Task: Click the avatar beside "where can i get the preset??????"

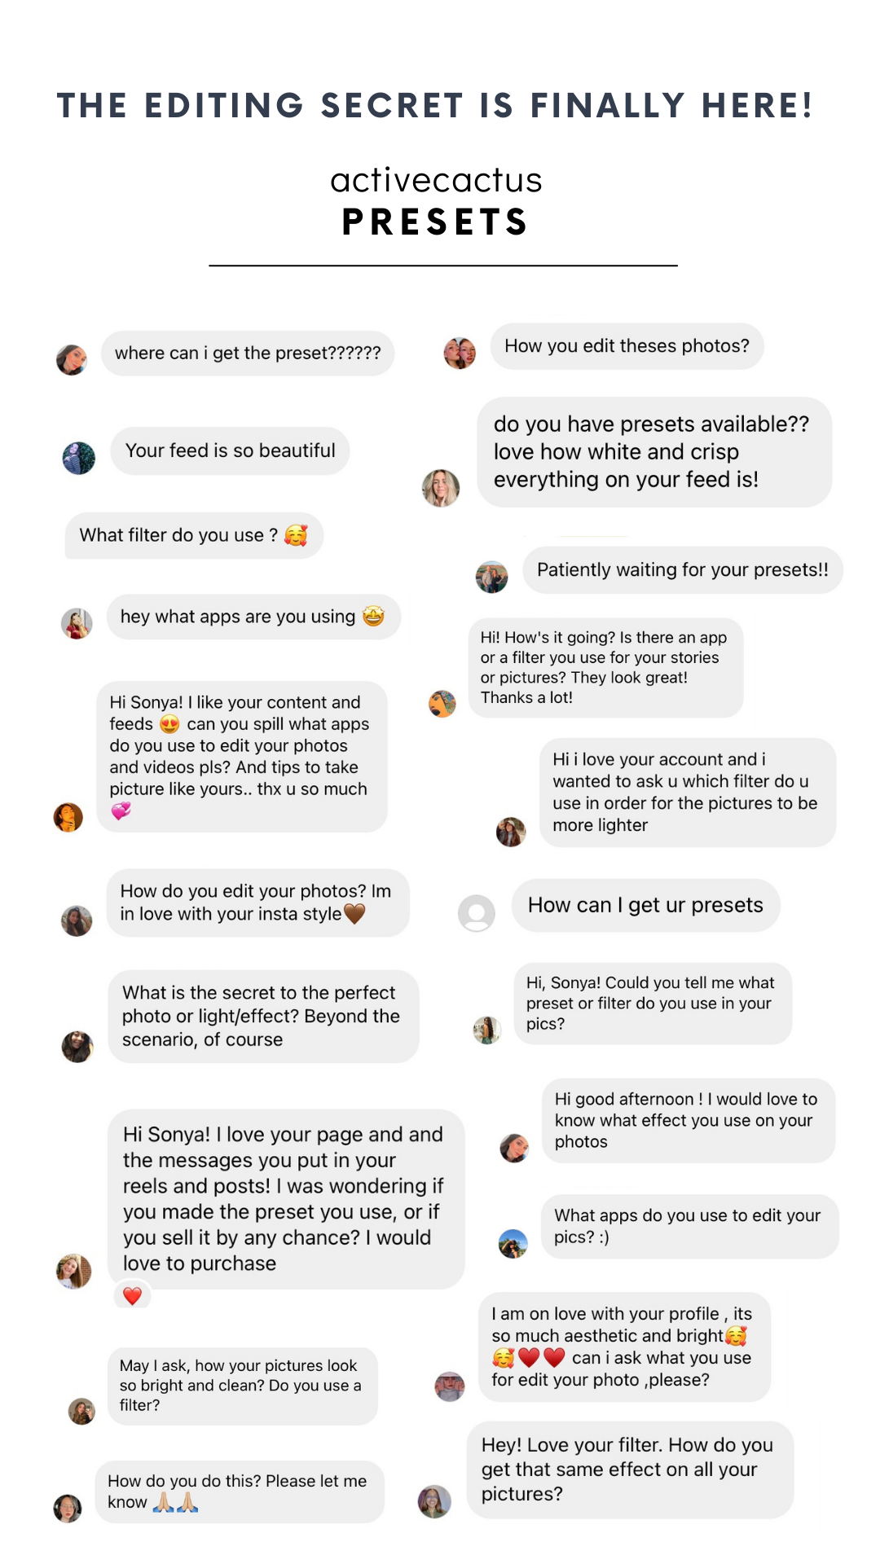Action: click(72, 359)
